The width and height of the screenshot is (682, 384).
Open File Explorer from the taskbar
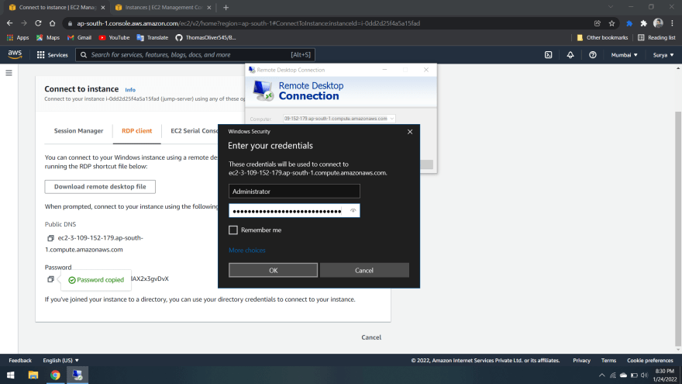point(33,375)
